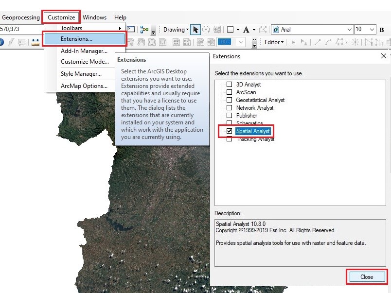Click the Hyperlink lightning bolt tool

[x=11, y=42]
